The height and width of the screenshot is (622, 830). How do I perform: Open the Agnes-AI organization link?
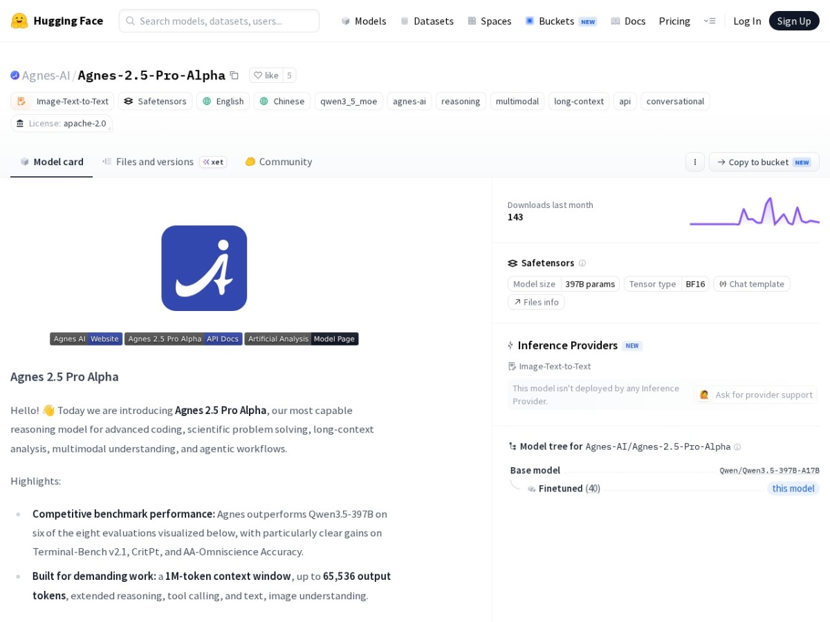click(x=46, y=75)
